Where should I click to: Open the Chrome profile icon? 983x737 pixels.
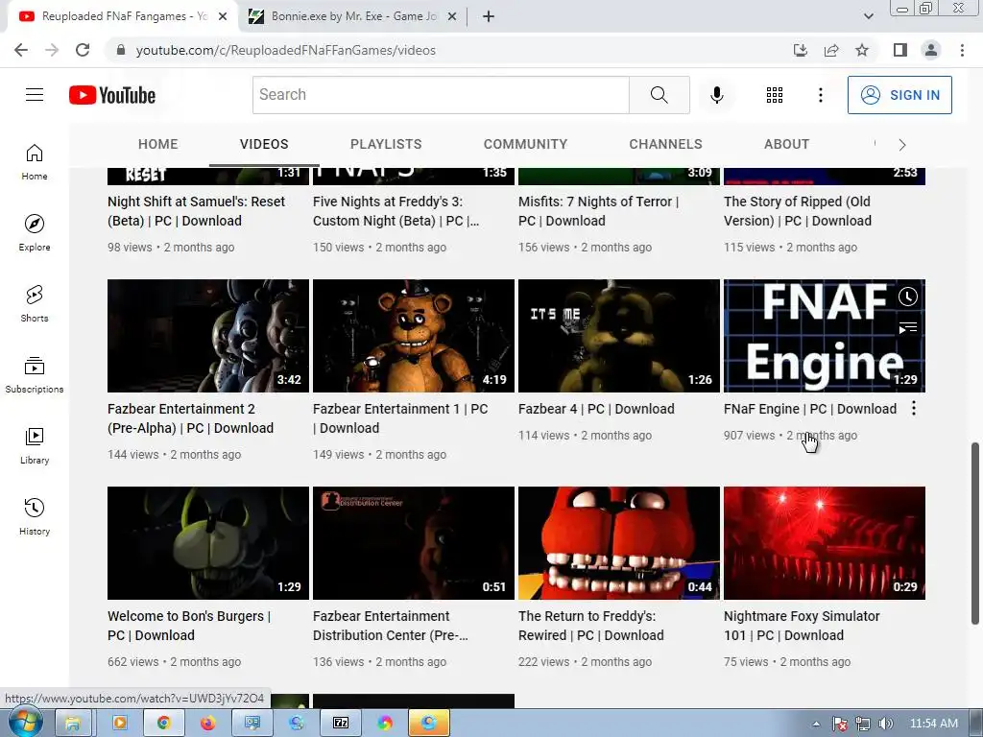(931, 50)
